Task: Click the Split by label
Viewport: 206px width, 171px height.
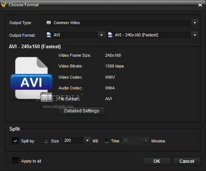Action: point(28,141)
